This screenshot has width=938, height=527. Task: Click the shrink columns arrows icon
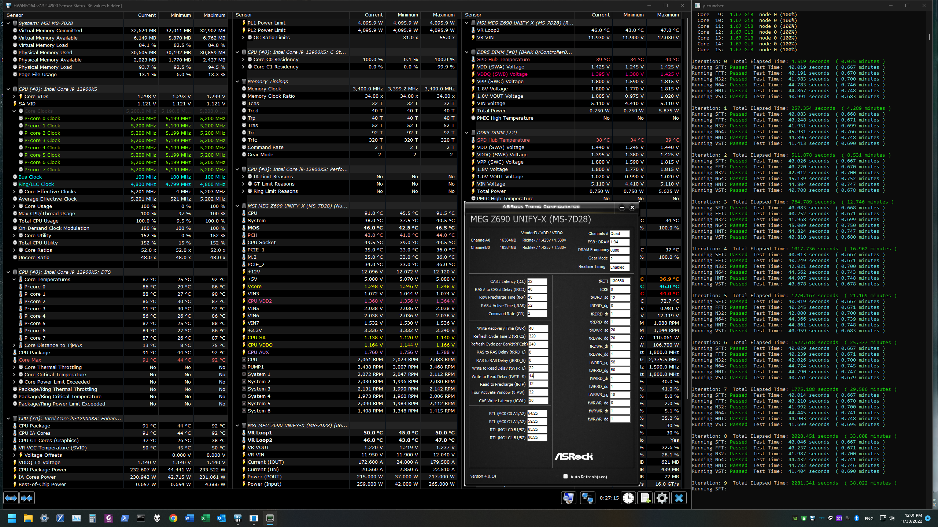[27, 498]
